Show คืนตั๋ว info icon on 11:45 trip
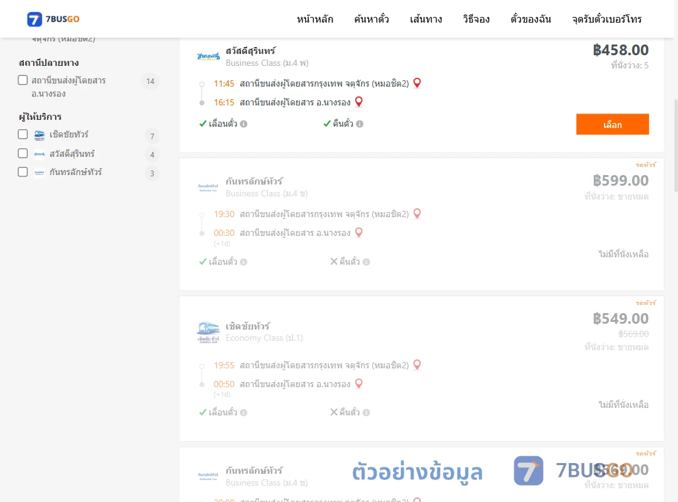 (x=360, y=124)
